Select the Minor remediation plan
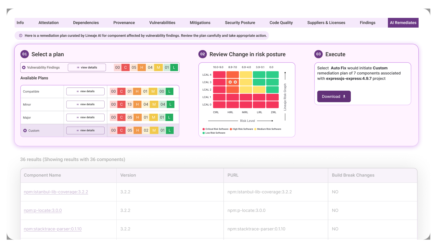Screen dimensions: 437x248 [x=27, y=104]
